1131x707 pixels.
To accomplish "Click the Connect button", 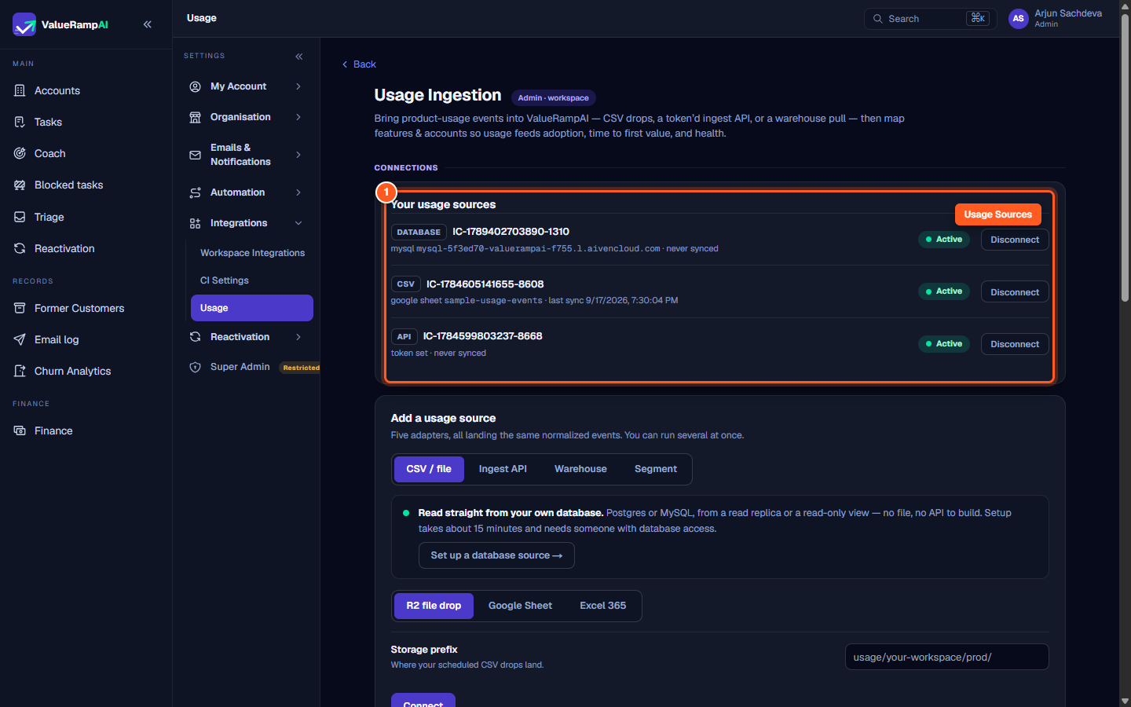I will pos(423,702).
